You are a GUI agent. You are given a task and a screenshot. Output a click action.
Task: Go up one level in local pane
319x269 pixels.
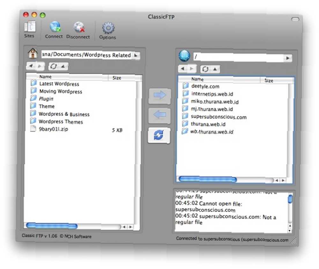[x=63, y=66]
